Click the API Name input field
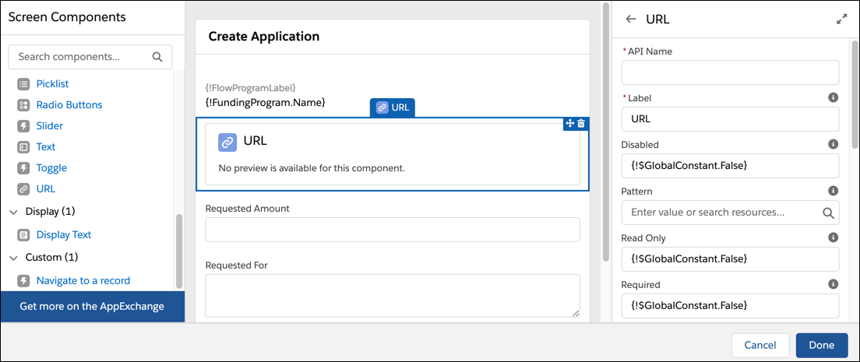Image resolution: width=860 pixels, height=362 pixels. point(729,72)
